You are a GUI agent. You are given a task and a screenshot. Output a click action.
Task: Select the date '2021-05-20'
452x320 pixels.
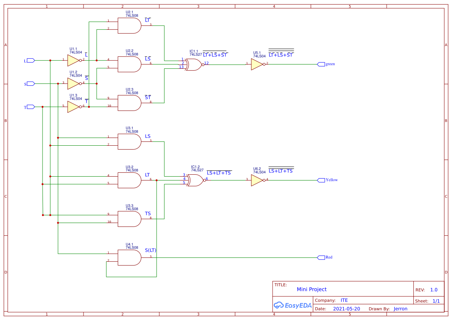click(346, 309)
